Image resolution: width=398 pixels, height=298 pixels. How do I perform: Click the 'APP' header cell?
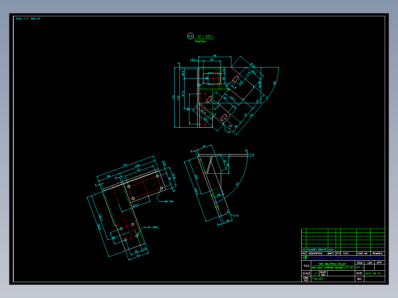click(x=379, y=263)
